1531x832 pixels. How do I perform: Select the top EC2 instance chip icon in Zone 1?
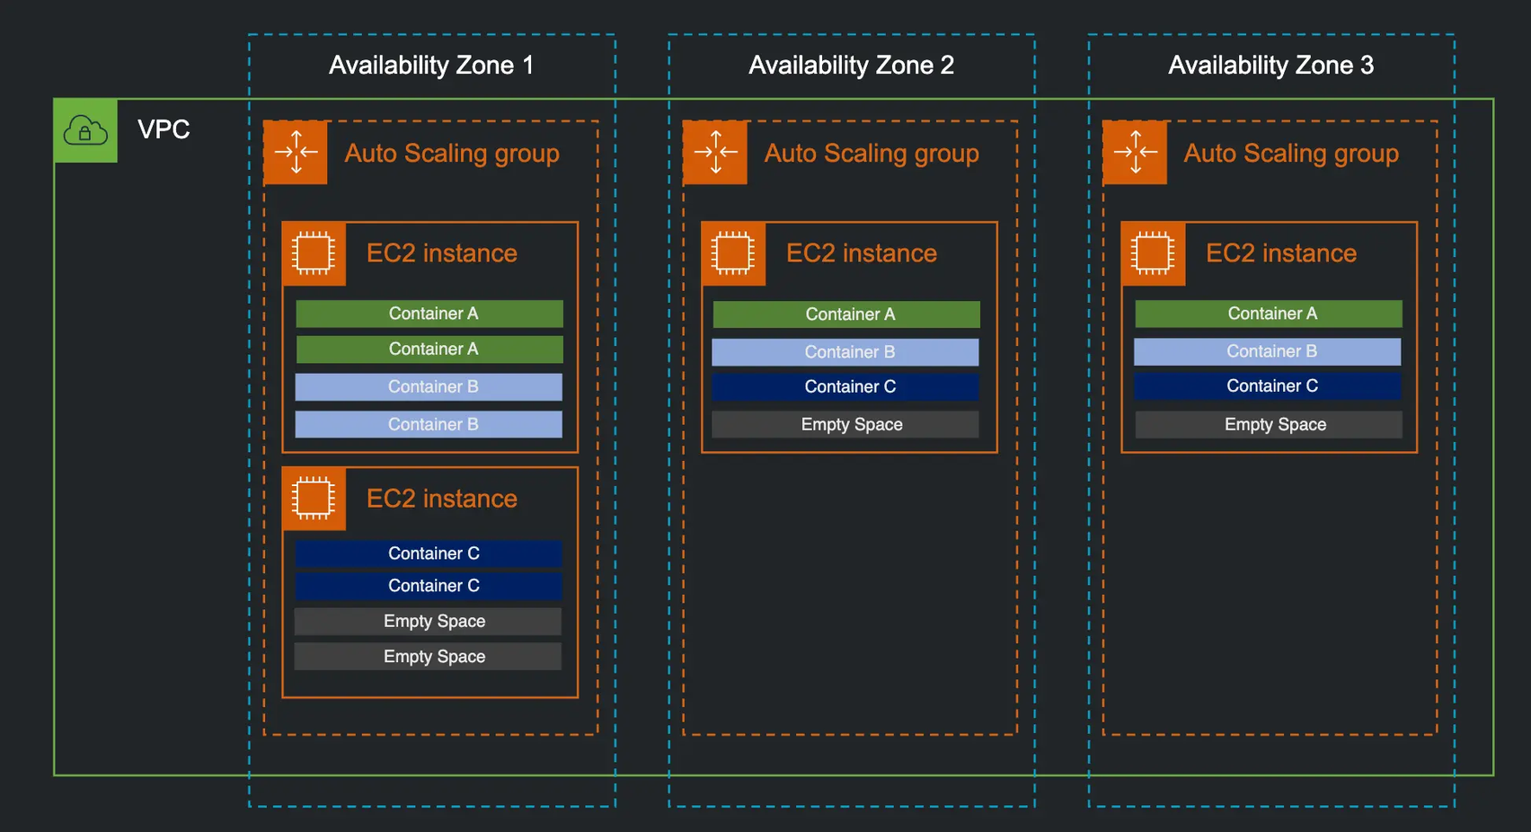(x=314, y=253)
